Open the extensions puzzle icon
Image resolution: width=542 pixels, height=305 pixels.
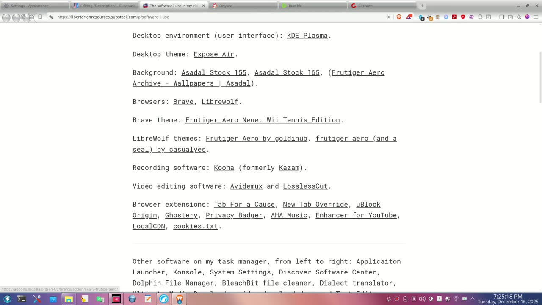click(480, 17)
